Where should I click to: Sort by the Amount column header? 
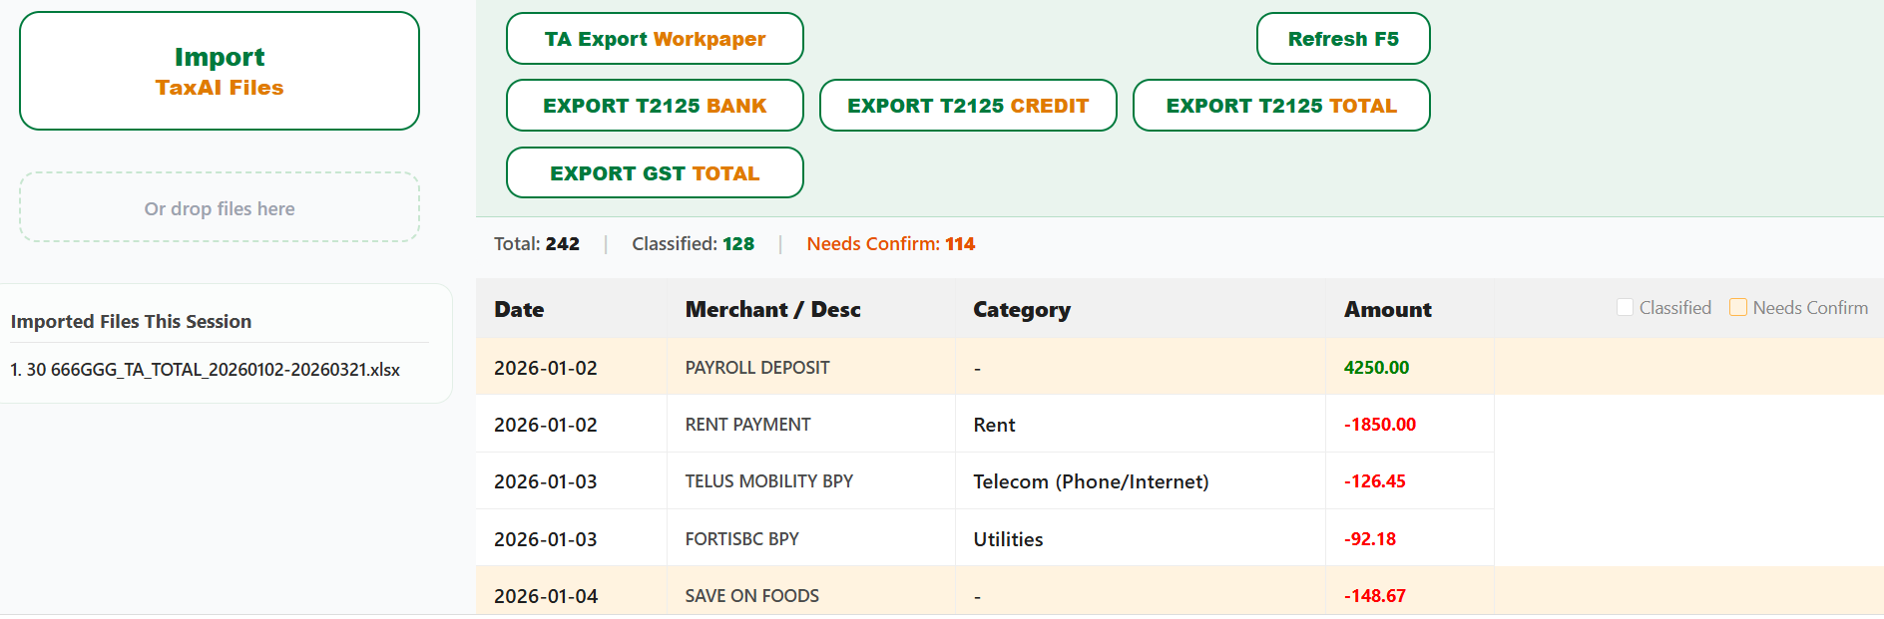(1387, 310)
